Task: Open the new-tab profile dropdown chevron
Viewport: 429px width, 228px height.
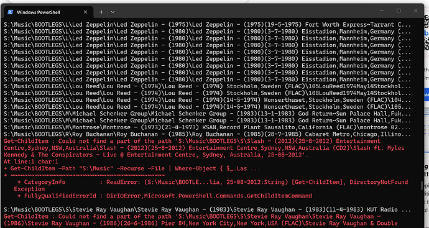Action: [x=113, y=12]
